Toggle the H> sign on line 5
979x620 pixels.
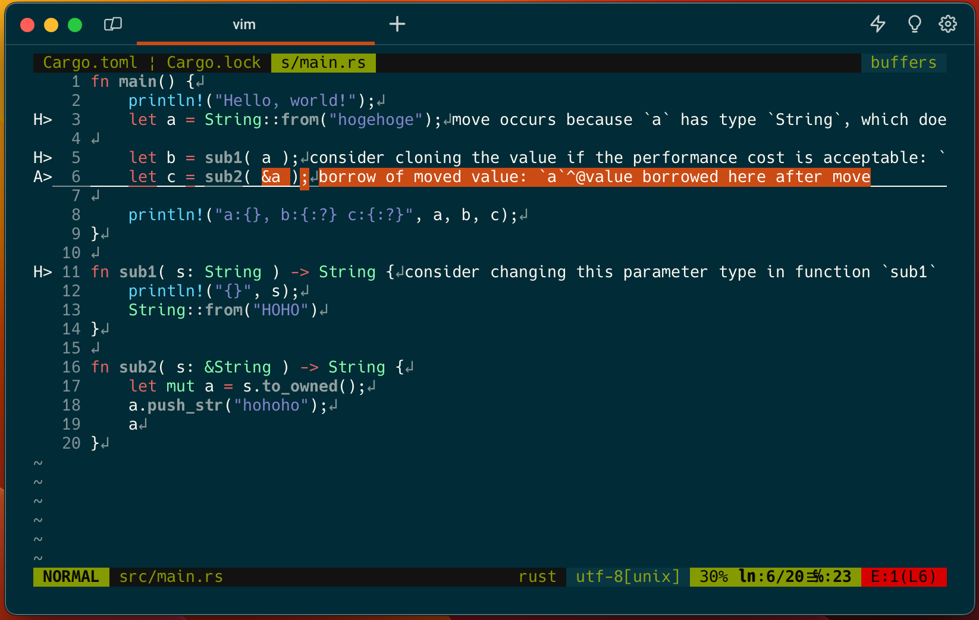pyautogui.click(x=42, y=157)
